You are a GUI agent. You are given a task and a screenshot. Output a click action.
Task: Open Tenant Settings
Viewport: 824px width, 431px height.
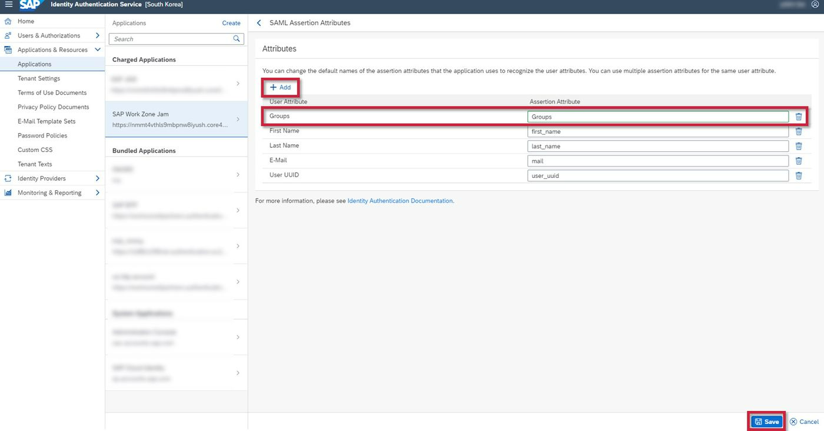click(x=39, y=78)
